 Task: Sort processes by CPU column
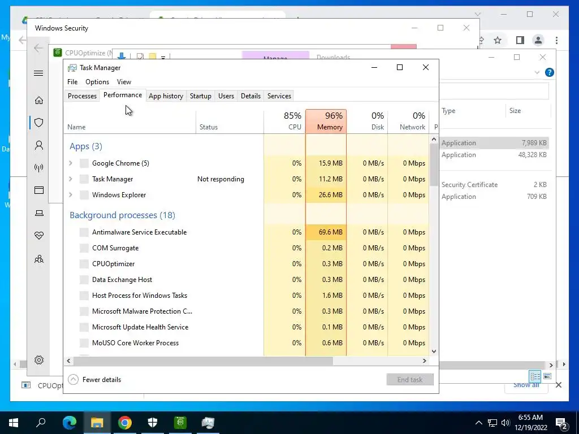tap(285, 121)
